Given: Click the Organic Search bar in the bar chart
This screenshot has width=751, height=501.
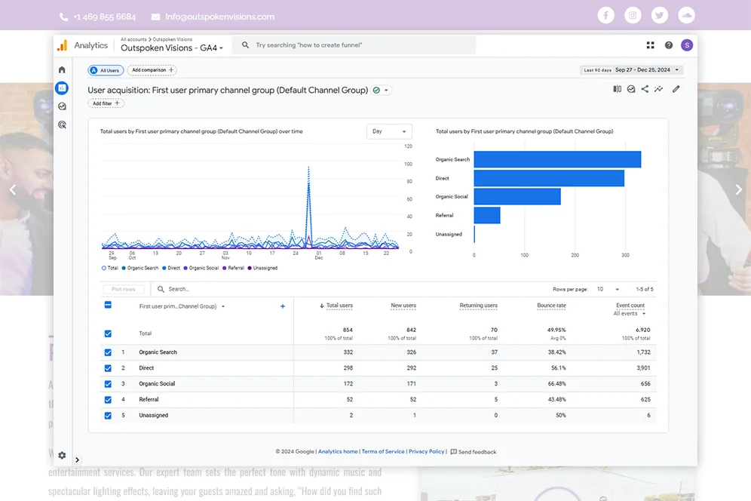Looking at the screenshot, I should coord(557,159).
